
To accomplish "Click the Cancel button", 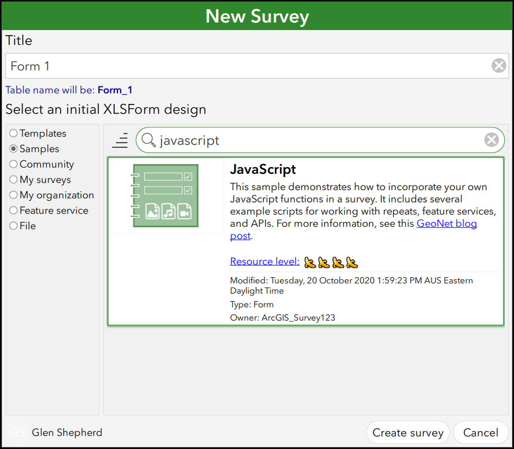I will coord(481,433).
